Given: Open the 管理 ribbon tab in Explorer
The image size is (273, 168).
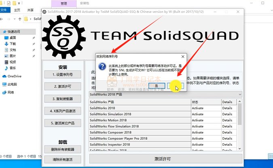Looking at the screenshot, I should 64,3.
